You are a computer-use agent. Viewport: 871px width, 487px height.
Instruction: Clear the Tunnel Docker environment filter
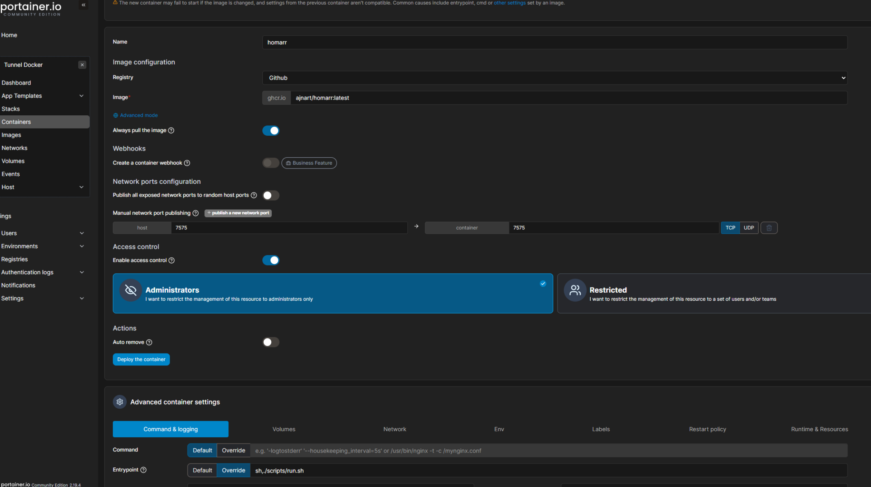[x=82, y=65]
